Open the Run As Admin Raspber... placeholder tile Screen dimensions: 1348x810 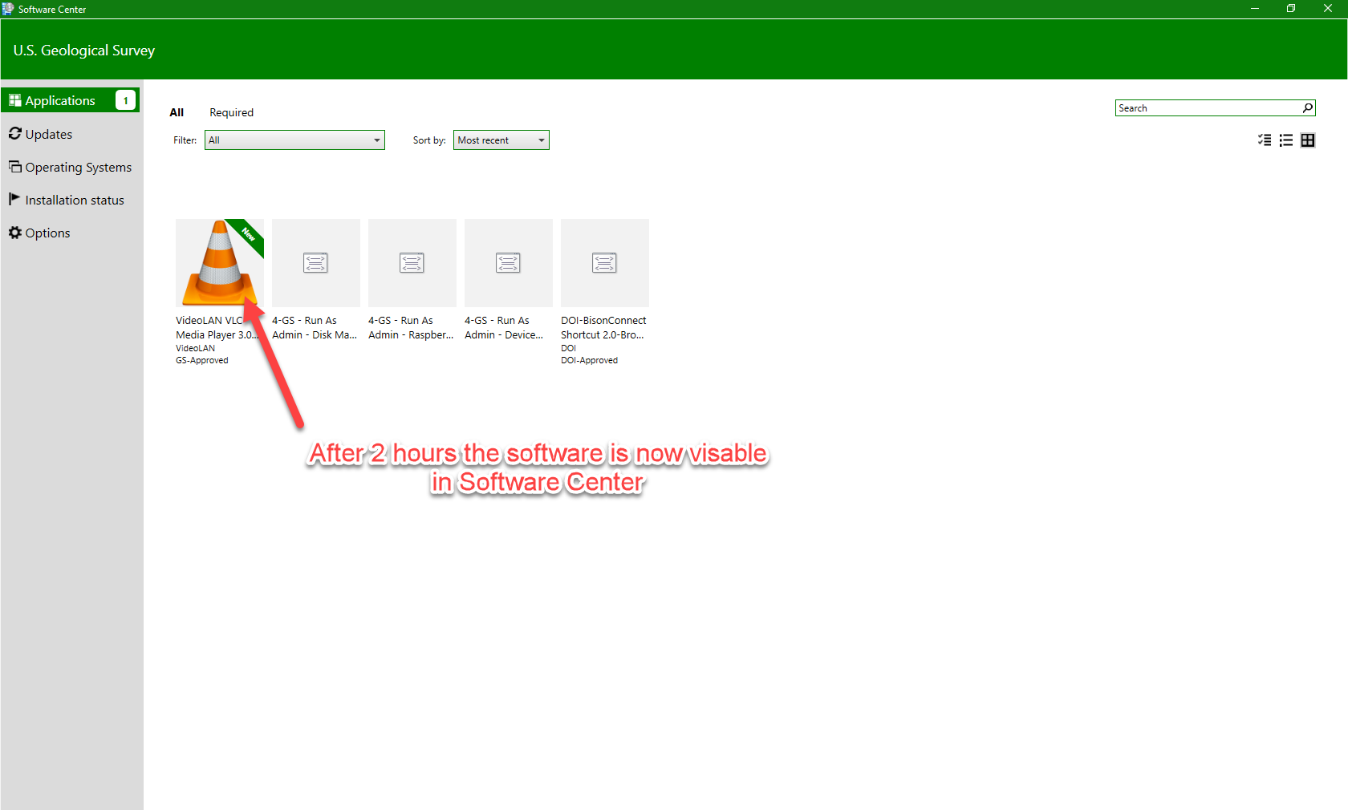pyautogui.click(x=412, y=263)
